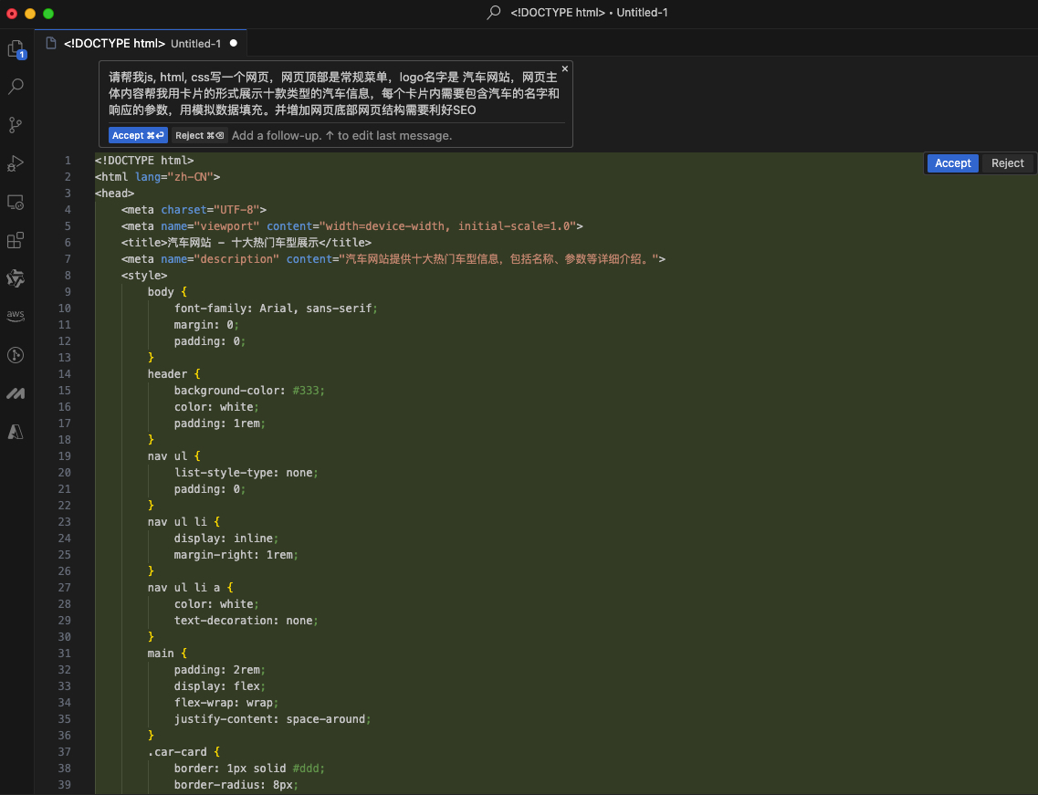
Task: Open the Source Control panel
Action: click(16, 125)
